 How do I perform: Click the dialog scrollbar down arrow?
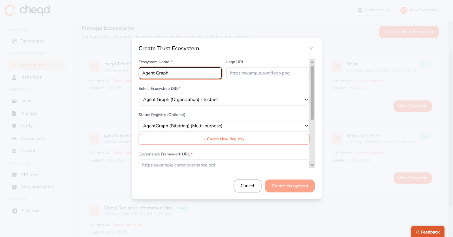312,165
